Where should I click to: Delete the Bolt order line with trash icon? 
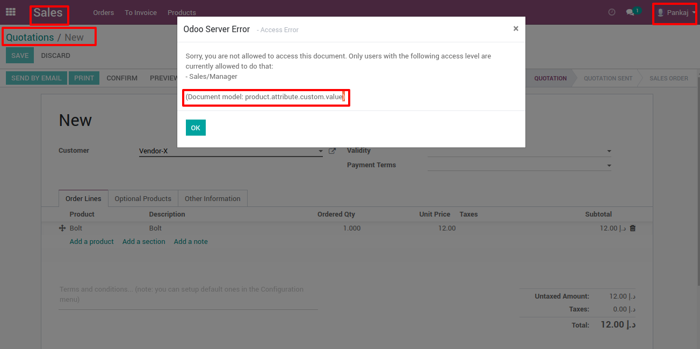click(x=632, y=228)
